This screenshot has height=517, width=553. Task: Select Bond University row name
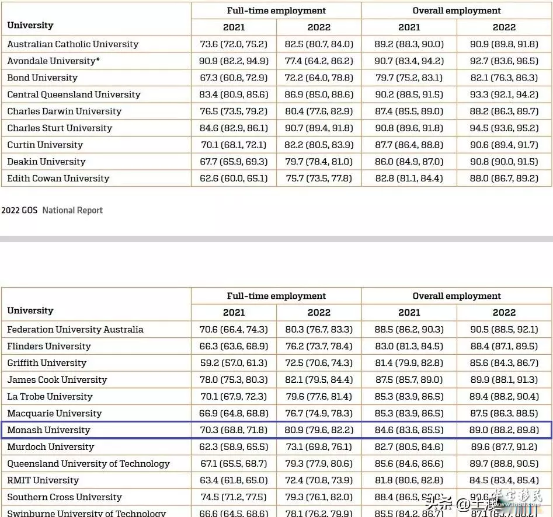[x=42, y=78]
